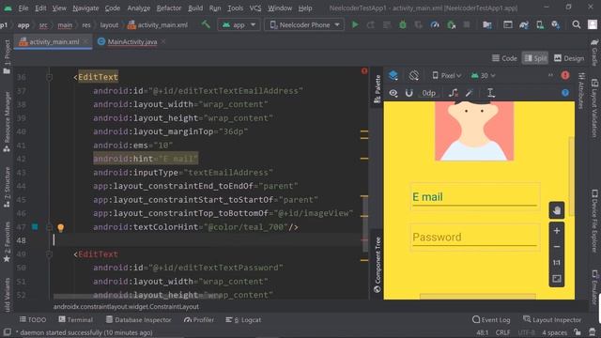Click the Guidelines icon in design toolbar
601x338 pixels.
[x=490, y=93]
